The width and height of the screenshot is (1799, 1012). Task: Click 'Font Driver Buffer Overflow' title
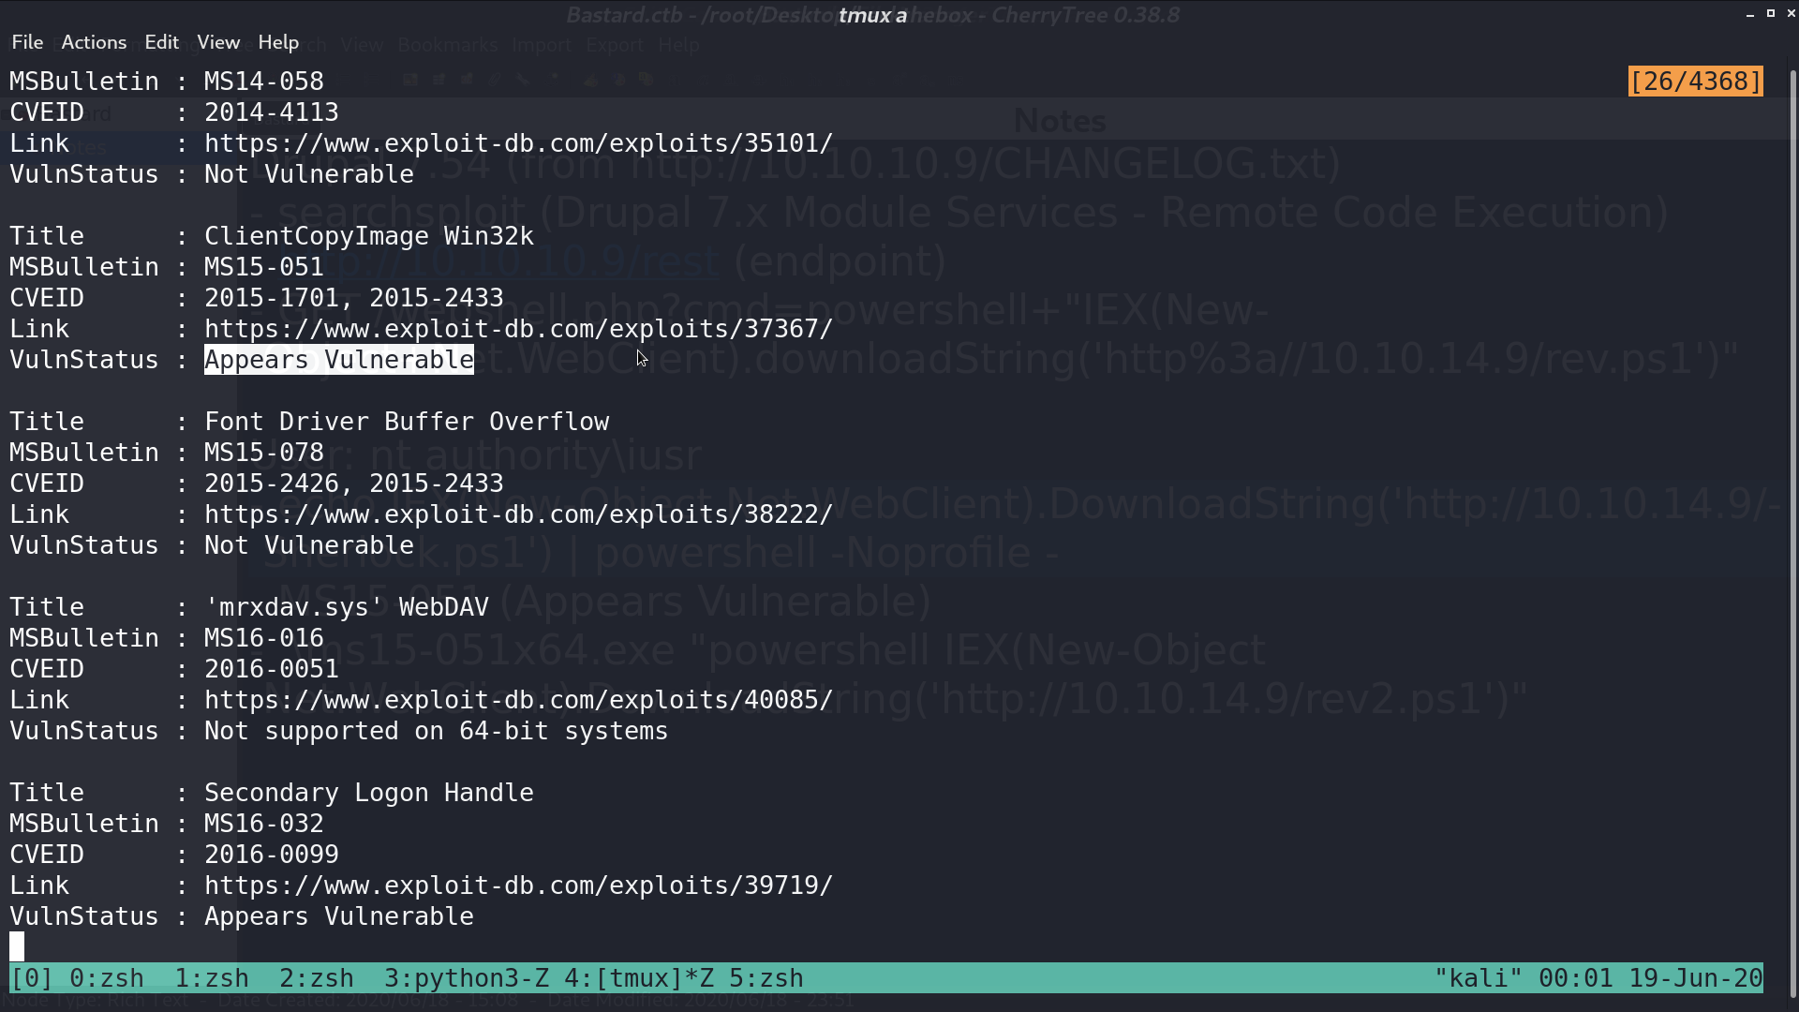click(407, 422)
